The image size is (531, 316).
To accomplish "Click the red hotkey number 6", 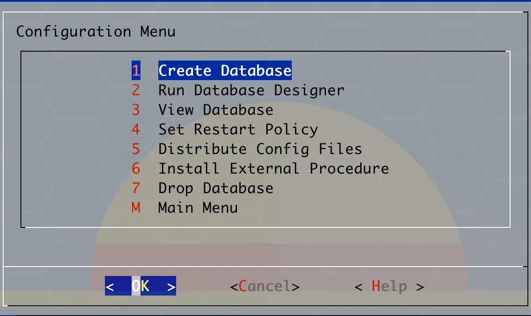I will click(x=136, y=169).
